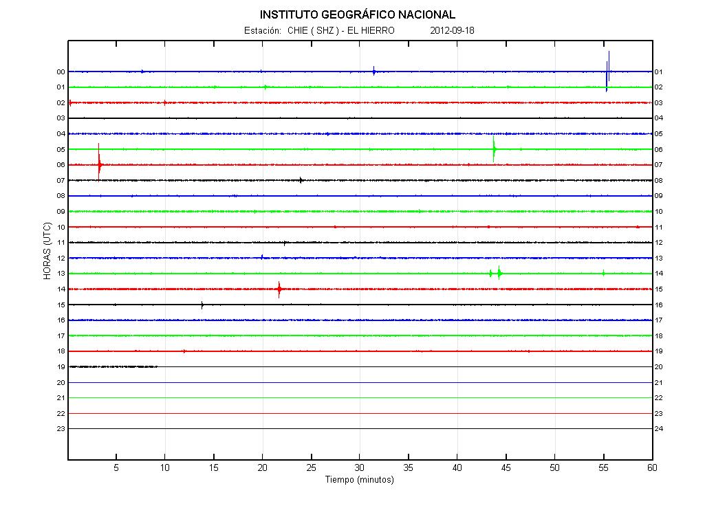Select the date "2012-09-18"
705x528 pixels.
coord(452,30)
